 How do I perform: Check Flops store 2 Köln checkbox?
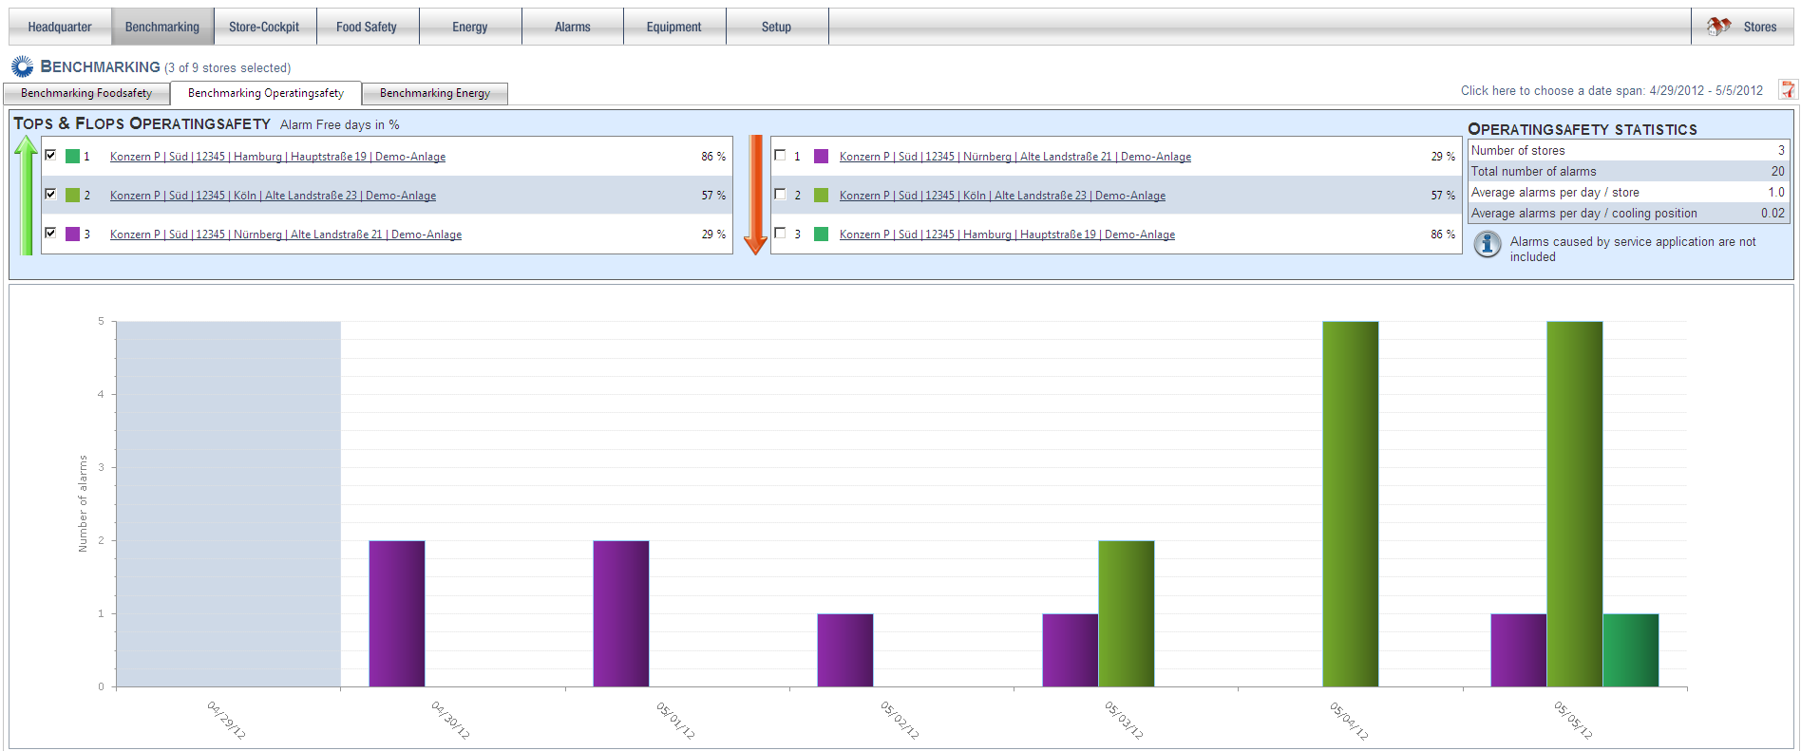point(781,194)
